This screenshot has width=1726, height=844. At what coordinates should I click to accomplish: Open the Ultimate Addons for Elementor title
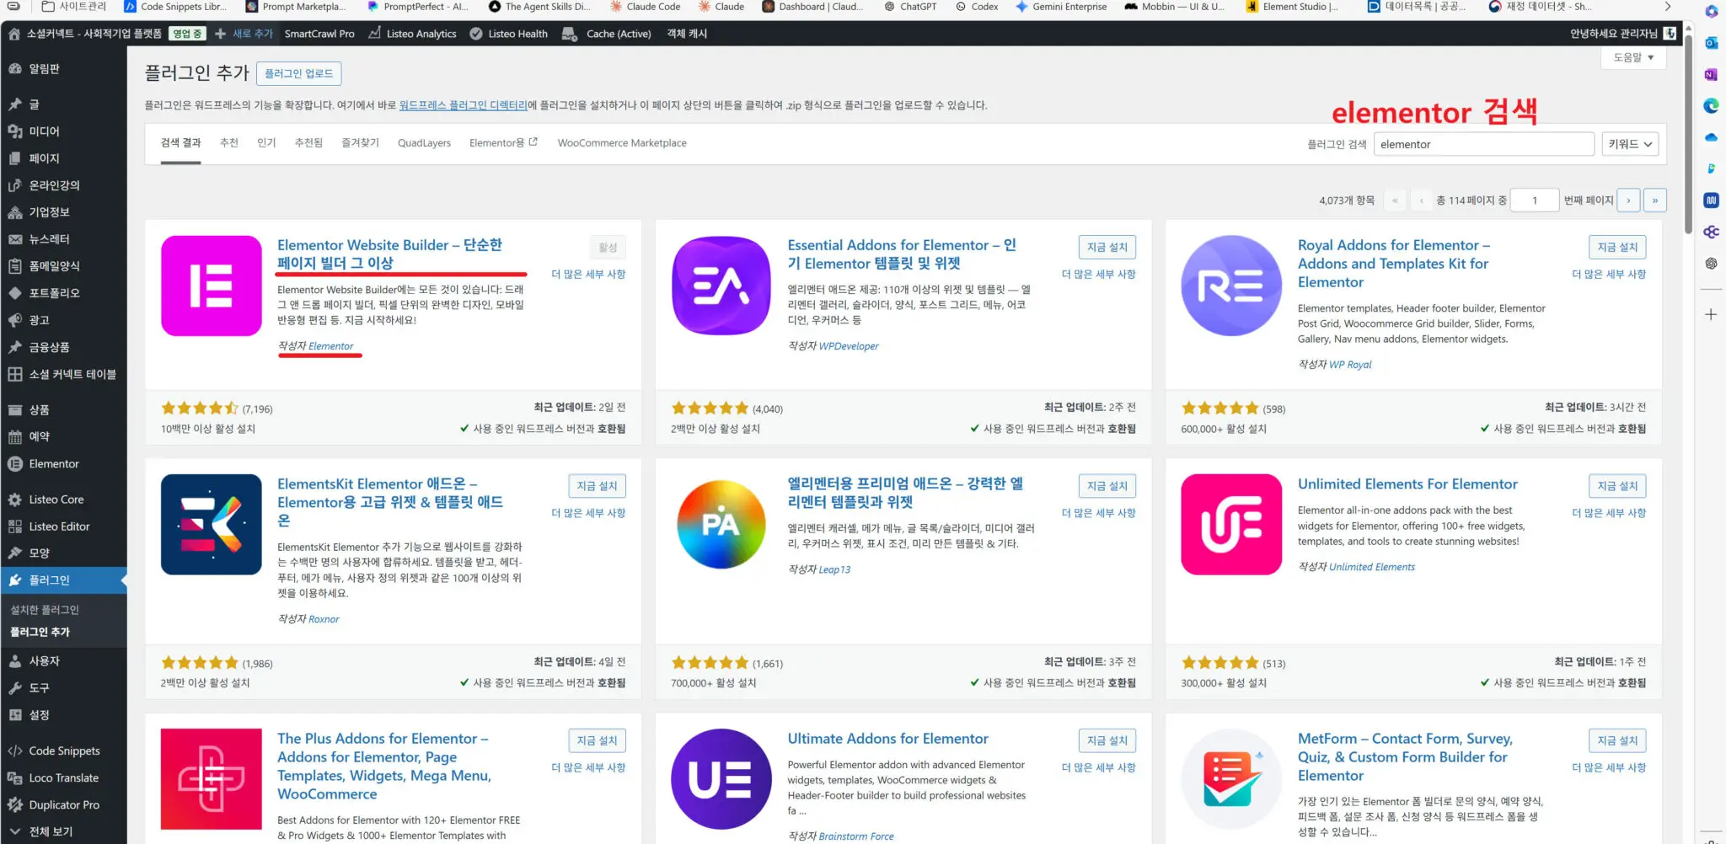click(x=887, y=739)
